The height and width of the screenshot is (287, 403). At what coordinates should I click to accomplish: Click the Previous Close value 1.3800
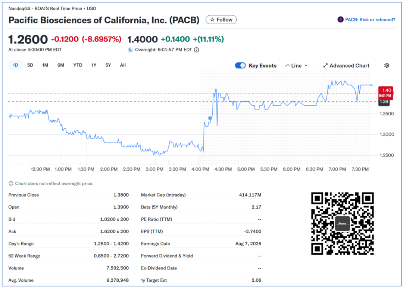point(121,195)
